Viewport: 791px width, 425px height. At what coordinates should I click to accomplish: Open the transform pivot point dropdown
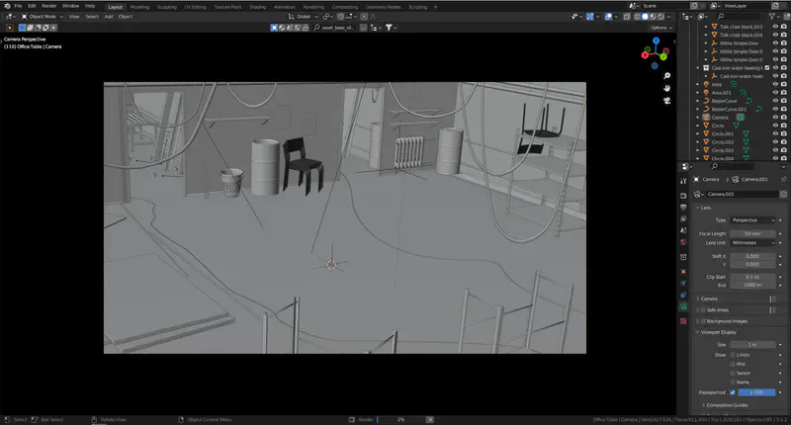[328, 17]
